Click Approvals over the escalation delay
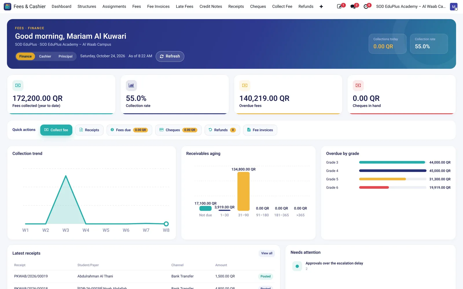Viewport: 463px width, 289px height. tap(334, 263)
